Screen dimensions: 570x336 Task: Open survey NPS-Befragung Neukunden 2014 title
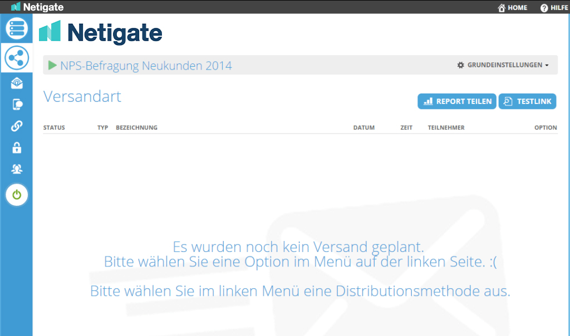[146, 66]
